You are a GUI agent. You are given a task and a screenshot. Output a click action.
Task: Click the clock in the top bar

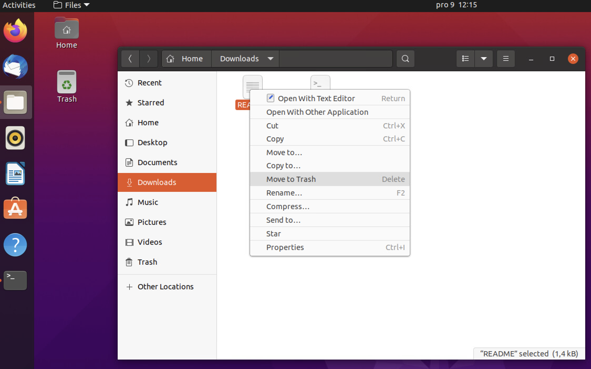click(457, 5)
